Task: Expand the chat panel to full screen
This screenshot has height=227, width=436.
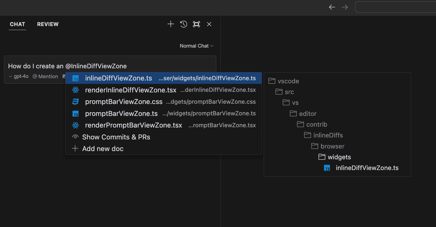Action: tap(196, 24)
